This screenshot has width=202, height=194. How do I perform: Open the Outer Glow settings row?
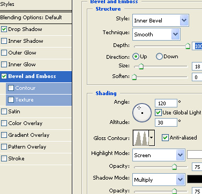[x=36, y=53]
